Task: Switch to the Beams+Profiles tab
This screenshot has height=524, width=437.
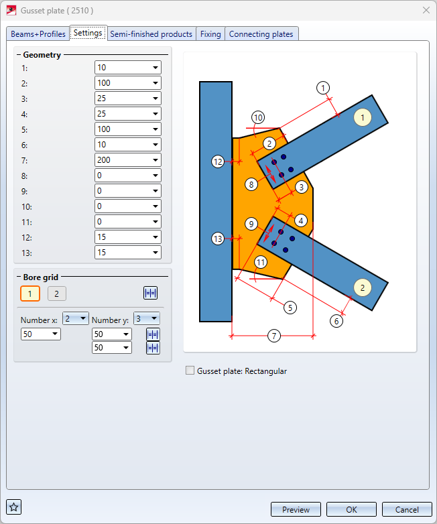Action: click(x=38, y=34)
